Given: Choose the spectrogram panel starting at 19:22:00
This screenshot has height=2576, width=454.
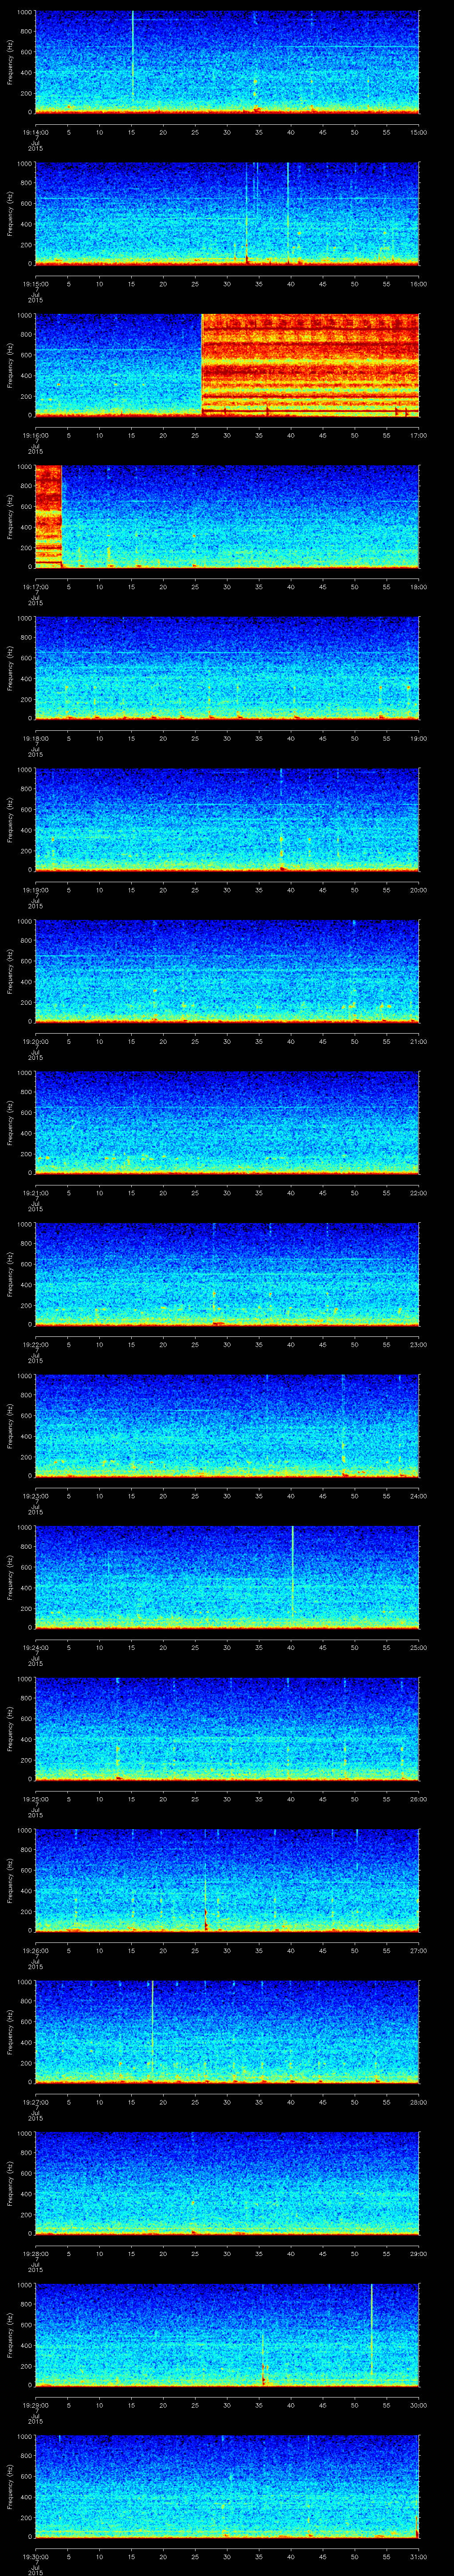Looking at the screenshot, I should click(227, 1274).
